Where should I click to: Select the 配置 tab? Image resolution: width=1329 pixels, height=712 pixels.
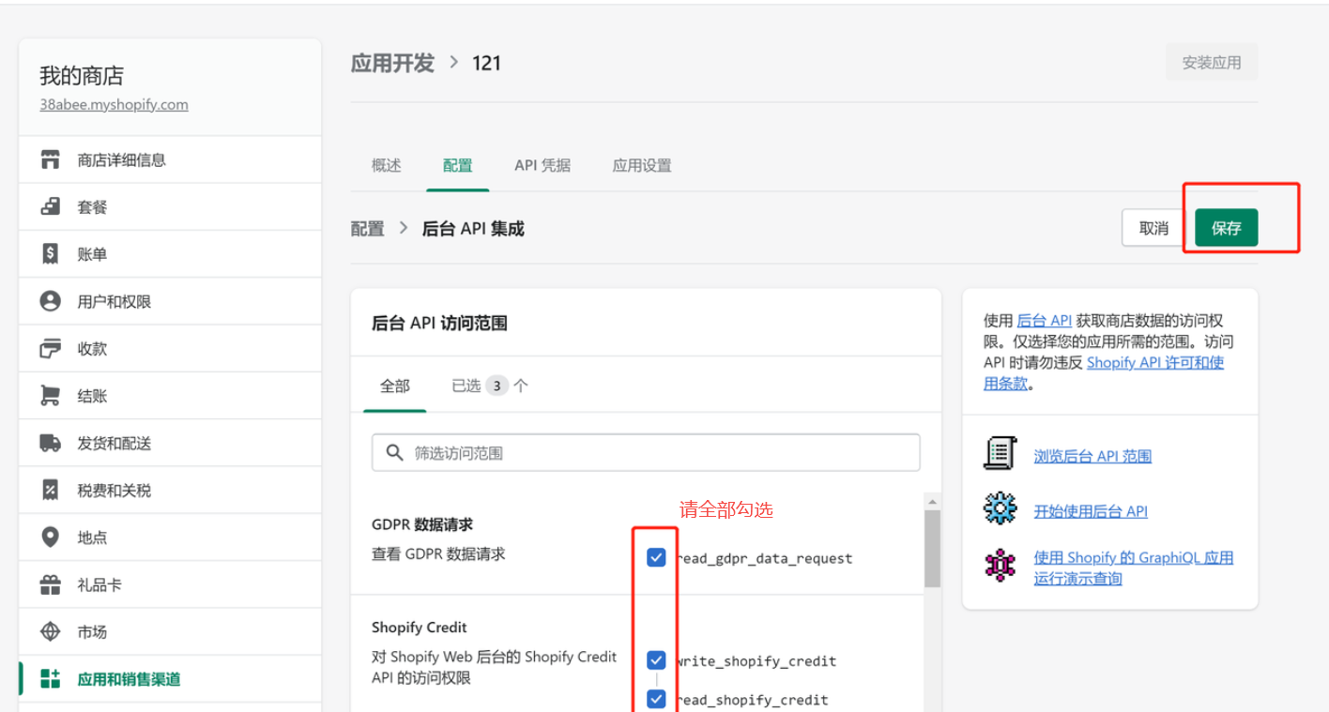coord(458,165)
